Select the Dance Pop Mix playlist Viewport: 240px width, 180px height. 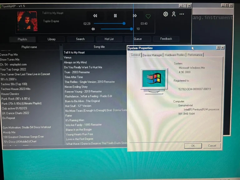[x=9, y=55]
